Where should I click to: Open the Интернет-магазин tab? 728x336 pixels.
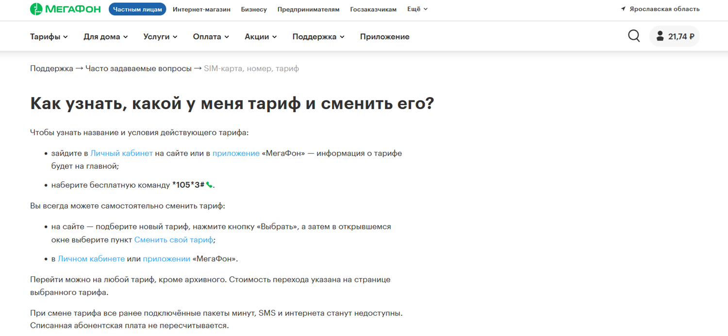point(201,9)
